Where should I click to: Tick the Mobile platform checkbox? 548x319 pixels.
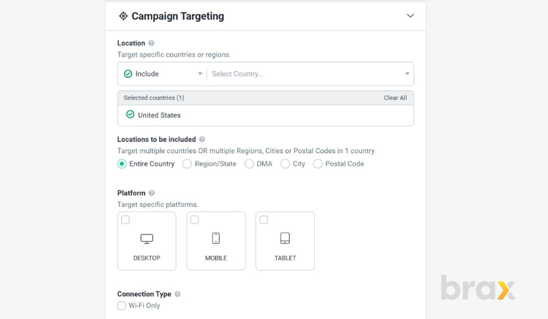(x=195, y=220)
